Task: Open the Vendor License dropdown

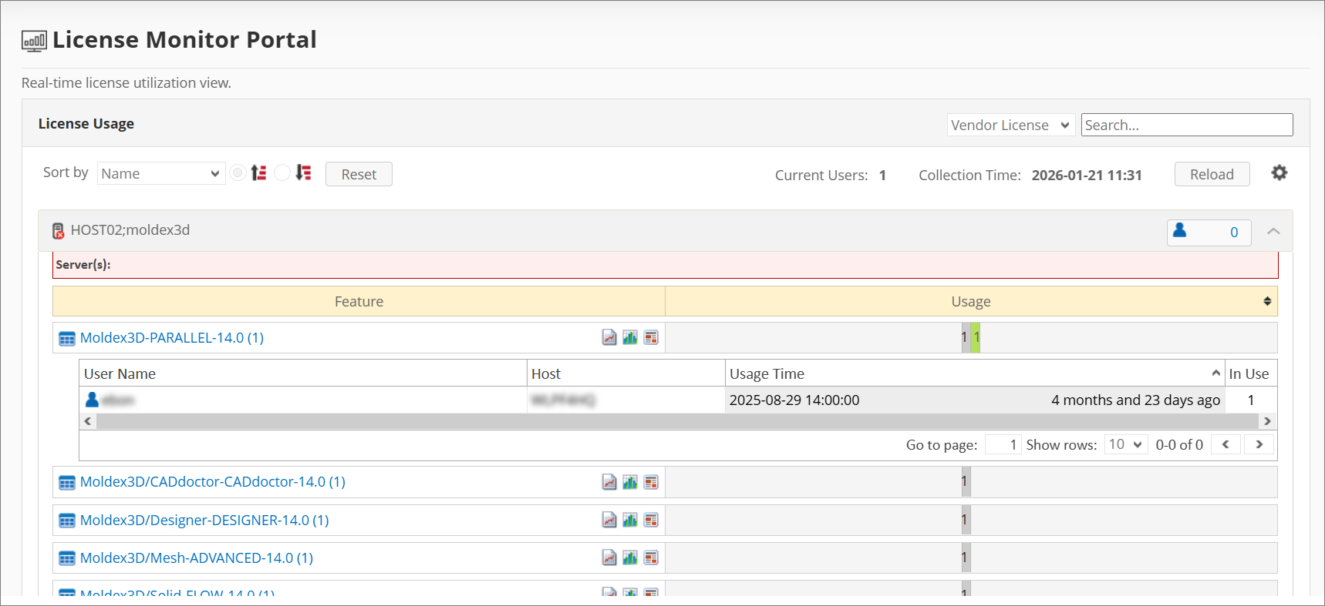Action: coord(1010,125)
